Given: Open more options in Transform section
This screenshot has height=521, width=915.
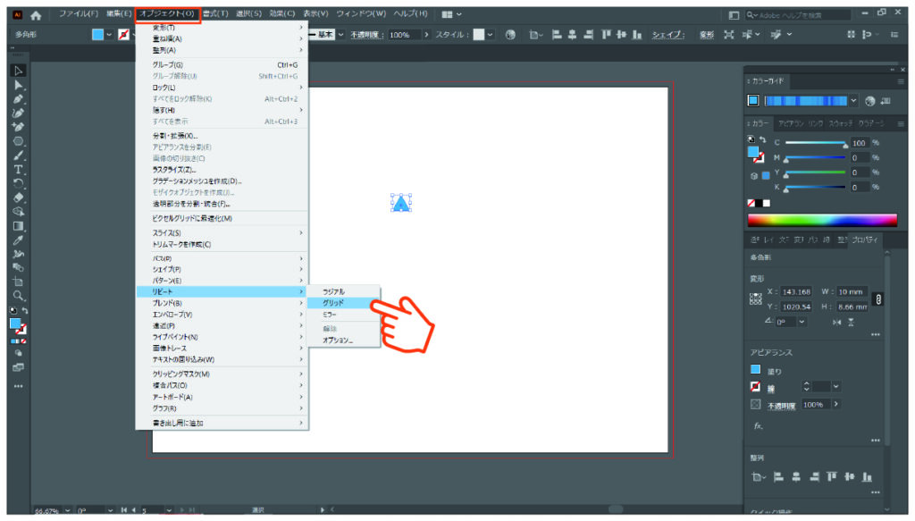Looking at the screenshot, I should pos(876,335).
